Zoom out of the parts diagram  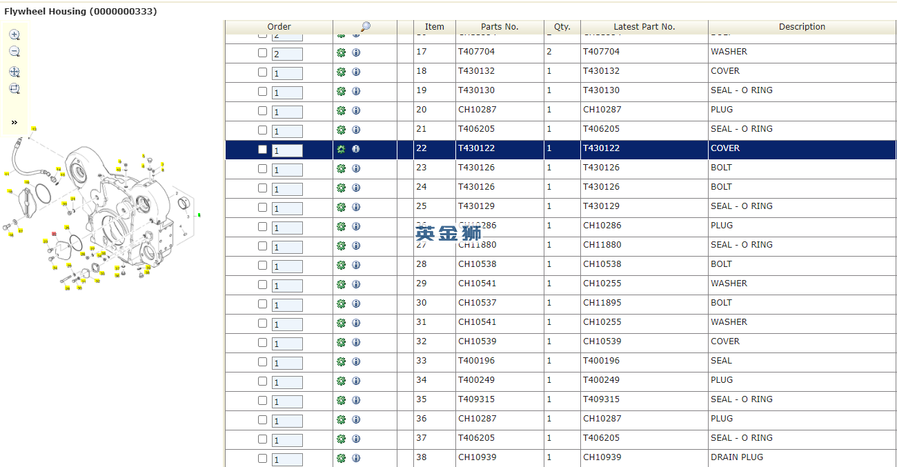[14, 52]
